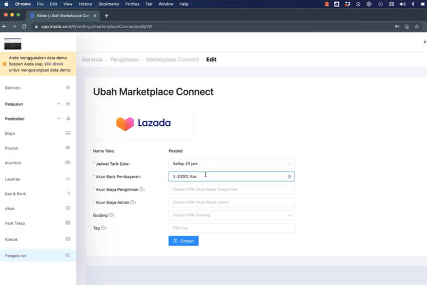Open the Apple menu
The height and width of the screenshot is (285, 427).
[6, 4]
